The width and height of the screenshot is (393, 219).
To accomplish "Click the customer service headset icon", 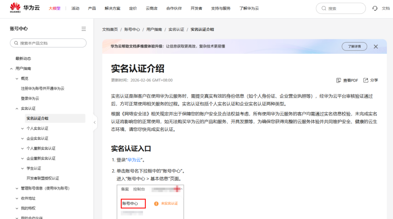I will pos(375,8).
